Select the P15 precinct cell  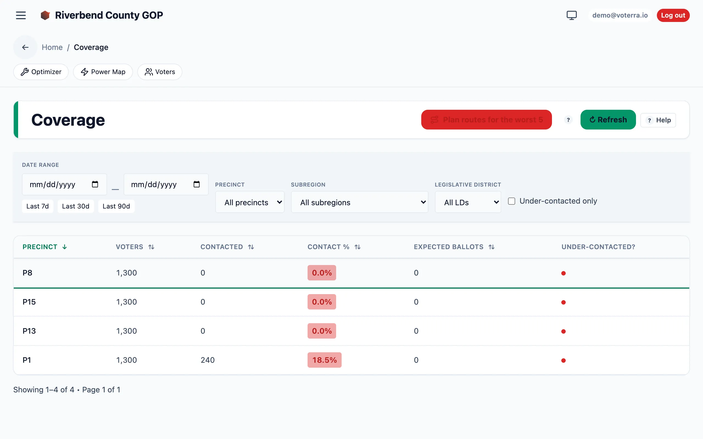pyautogui.click(x=29, y=302)
